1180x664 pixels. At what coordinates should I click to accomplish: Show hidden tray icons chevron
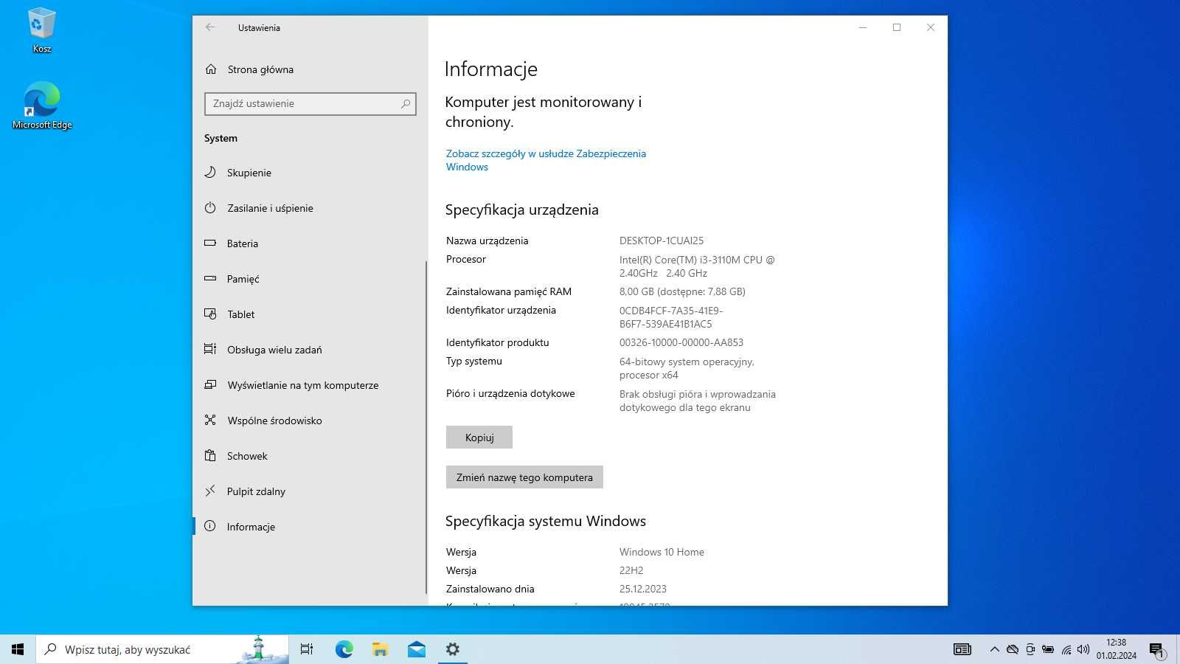pos(994,649)
